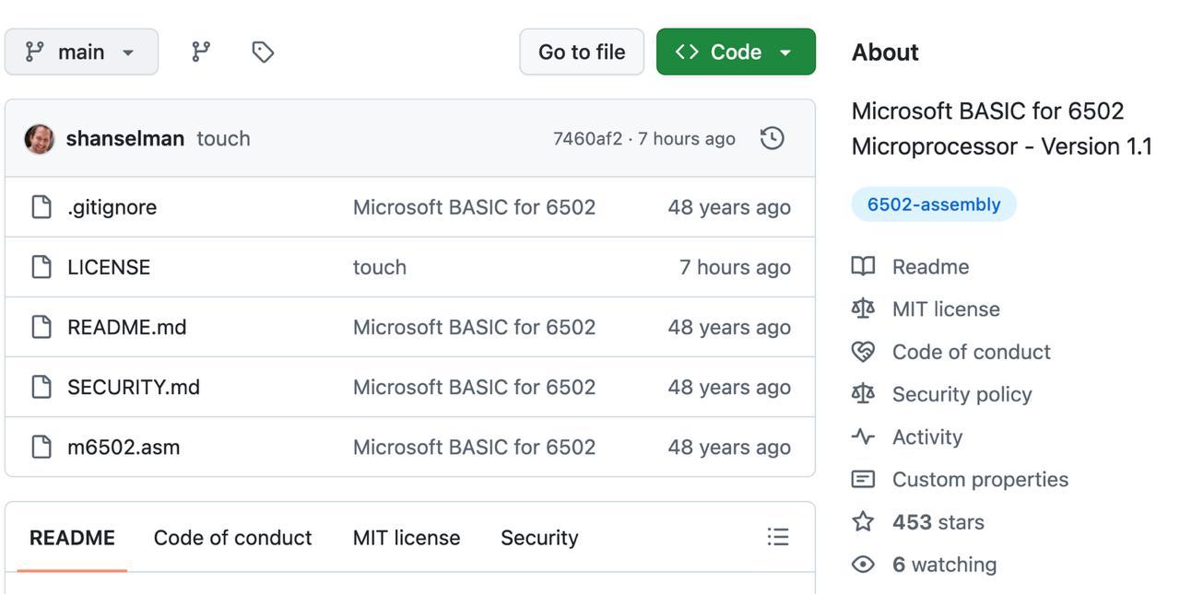Open the SECURITY.md file

pyautogui.click(x=134, y=387)
